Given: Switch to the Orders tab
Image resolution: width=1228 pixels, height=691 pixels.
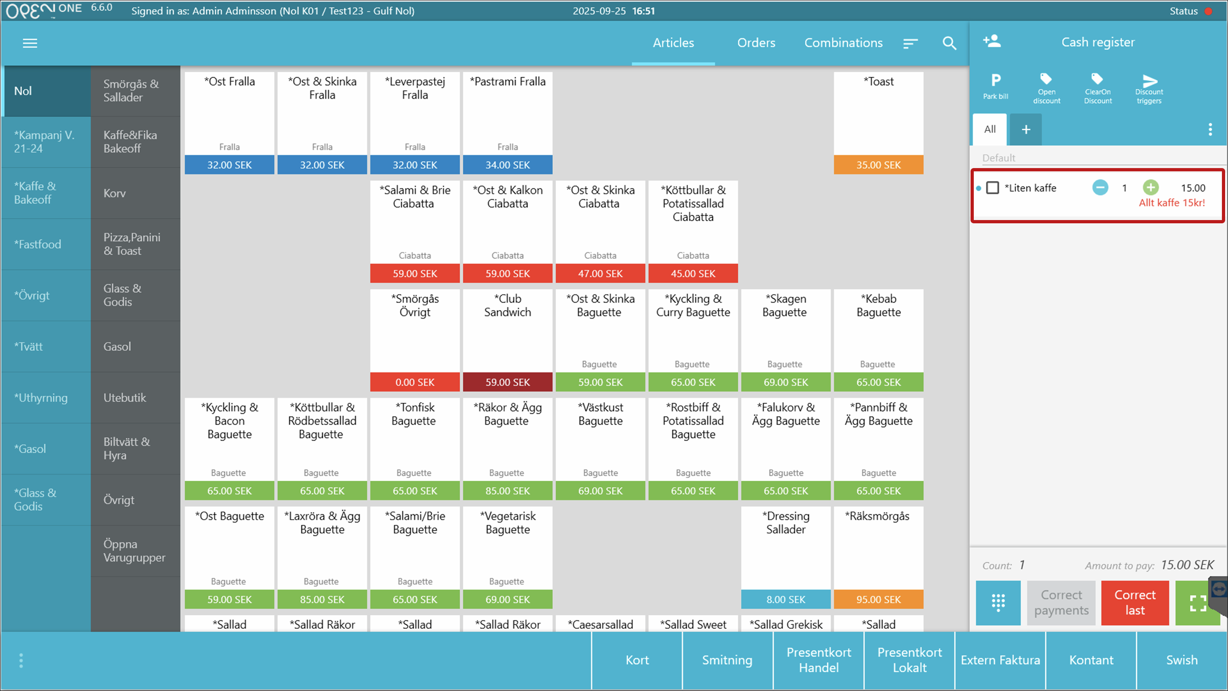Looking at the screenshot, I should (756, 43).
